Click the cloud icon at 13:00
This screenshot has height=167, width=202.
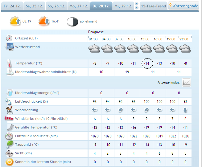click(x=146, y=49)
